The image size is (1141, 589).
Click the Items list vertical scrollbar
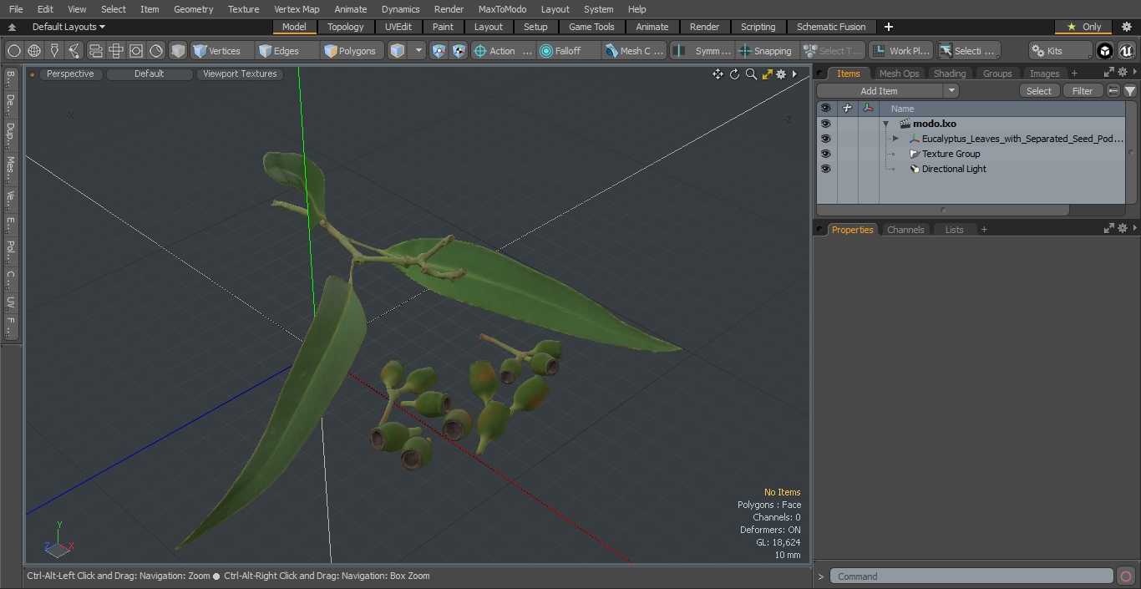point(1131,153)
